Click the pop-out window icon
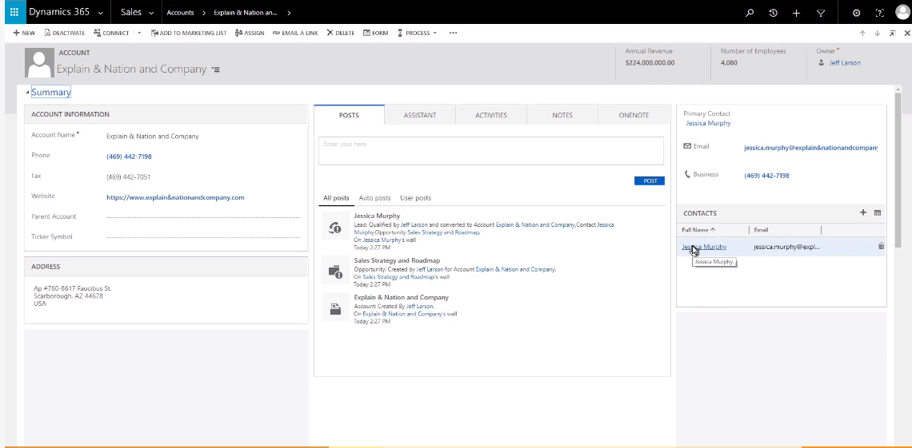The image size is (912, 448). (892, 33)
